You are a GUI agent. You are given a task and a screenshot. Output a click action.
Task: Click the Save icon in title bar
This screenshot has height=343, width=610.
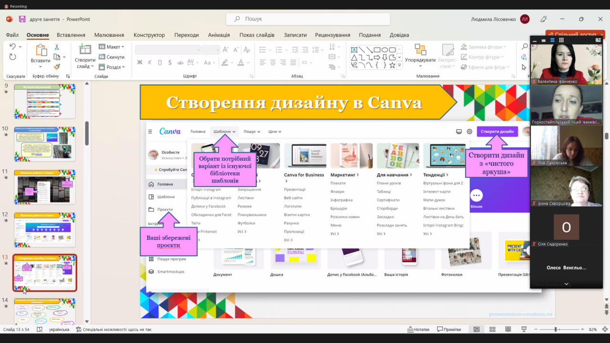(22, 19)
